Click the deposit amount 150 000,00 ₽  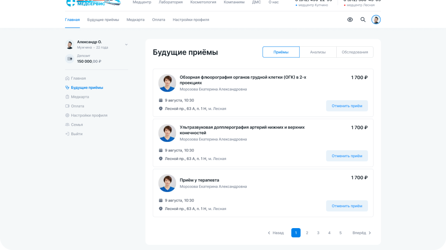point(89,61)
